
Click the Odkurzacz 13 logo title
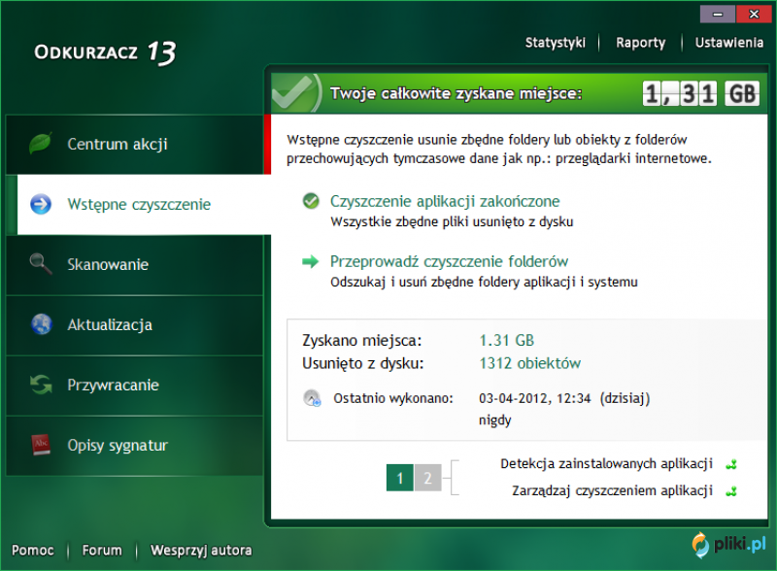105,52
